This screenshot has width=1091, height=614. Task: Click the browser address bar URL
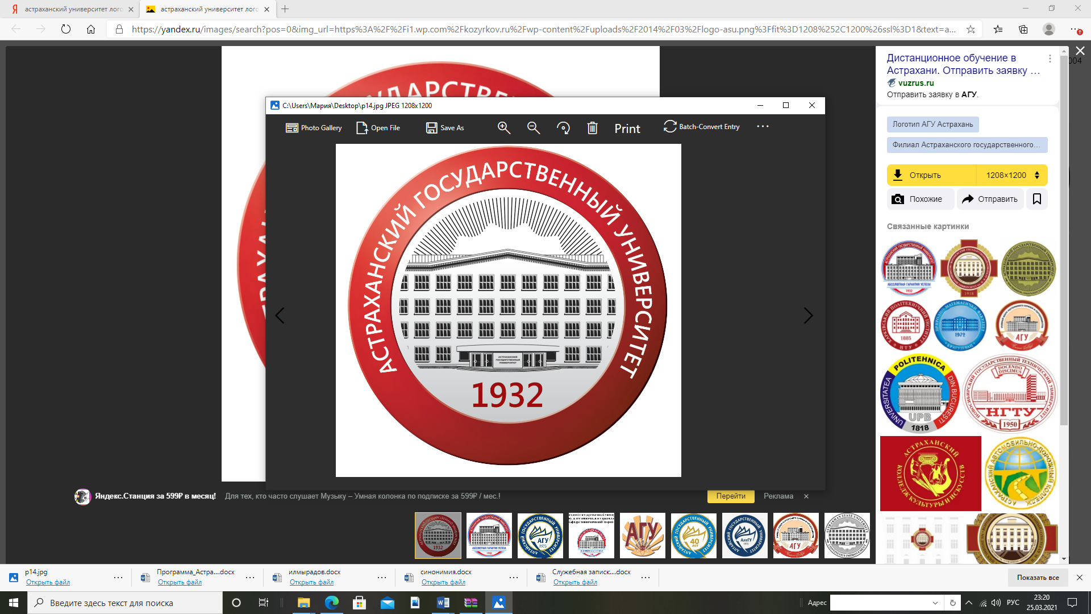tap(544, 29)
